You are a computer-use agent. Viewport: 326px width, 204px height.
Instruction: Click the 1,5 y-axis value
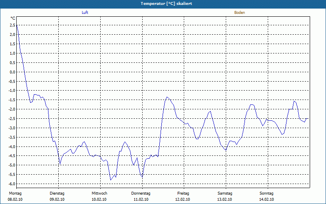click(12, 44)
